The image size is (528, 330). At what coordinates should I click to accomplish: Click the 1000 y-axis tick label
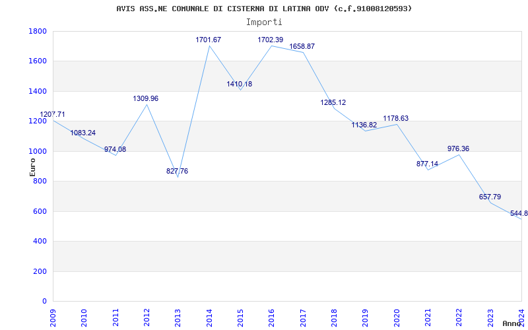point(38,152)
